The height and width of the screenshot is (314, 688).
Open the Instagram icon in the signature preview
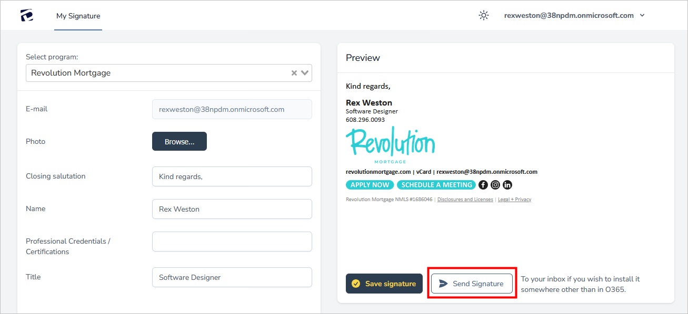point(495,185)
